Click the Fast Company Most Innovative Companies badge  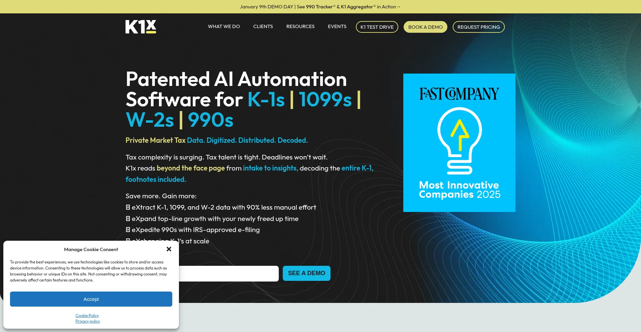(459, 143)
